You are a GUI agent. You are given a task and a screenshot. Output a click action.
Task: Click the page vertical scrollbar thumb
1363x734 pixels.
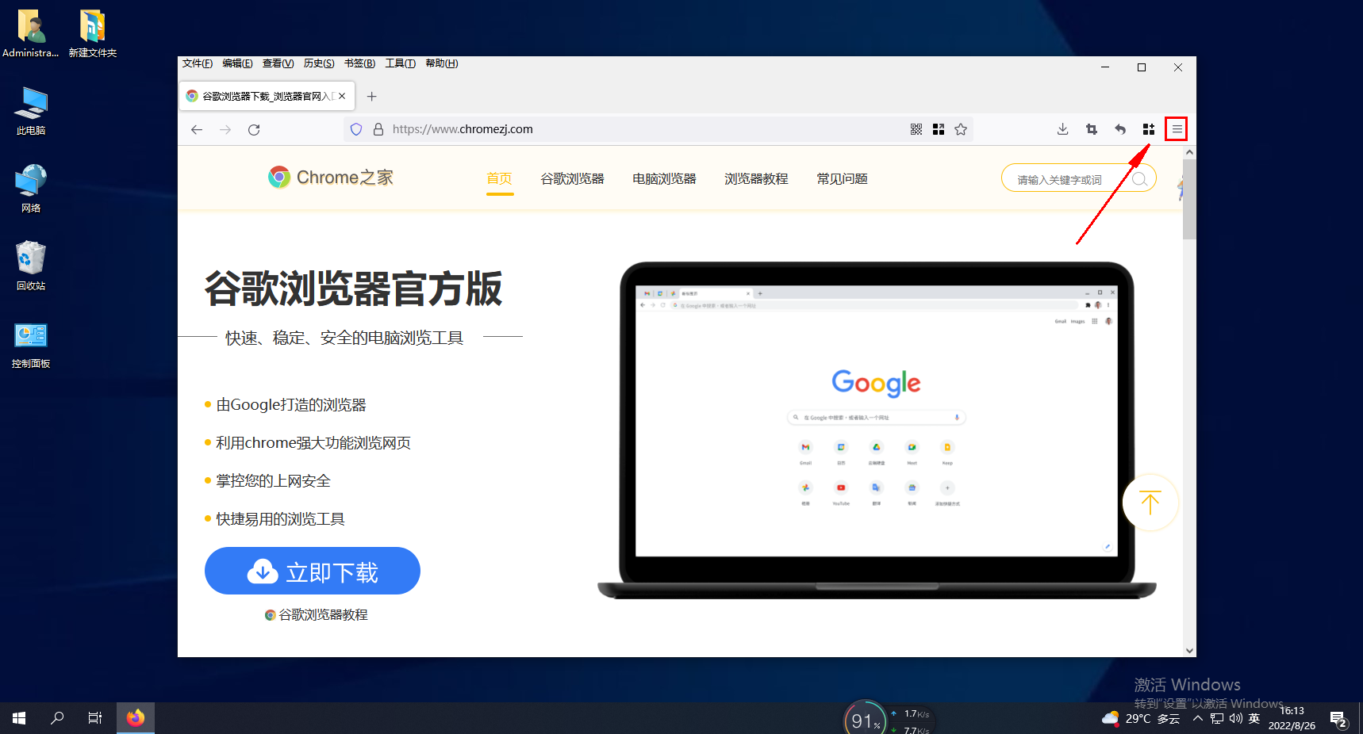(1189, 200)
